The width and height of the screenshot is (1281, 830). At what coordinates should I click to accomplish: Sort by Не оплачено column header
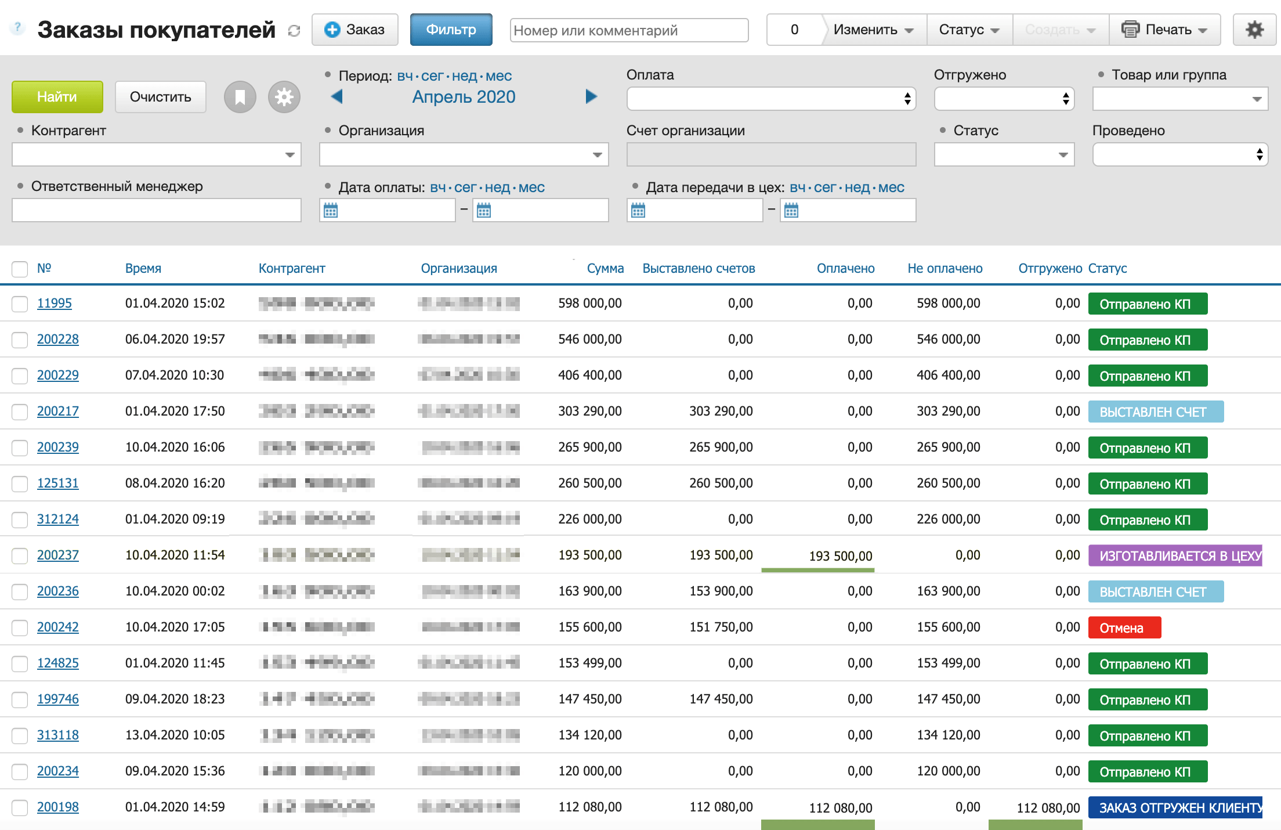coord(945,268)
